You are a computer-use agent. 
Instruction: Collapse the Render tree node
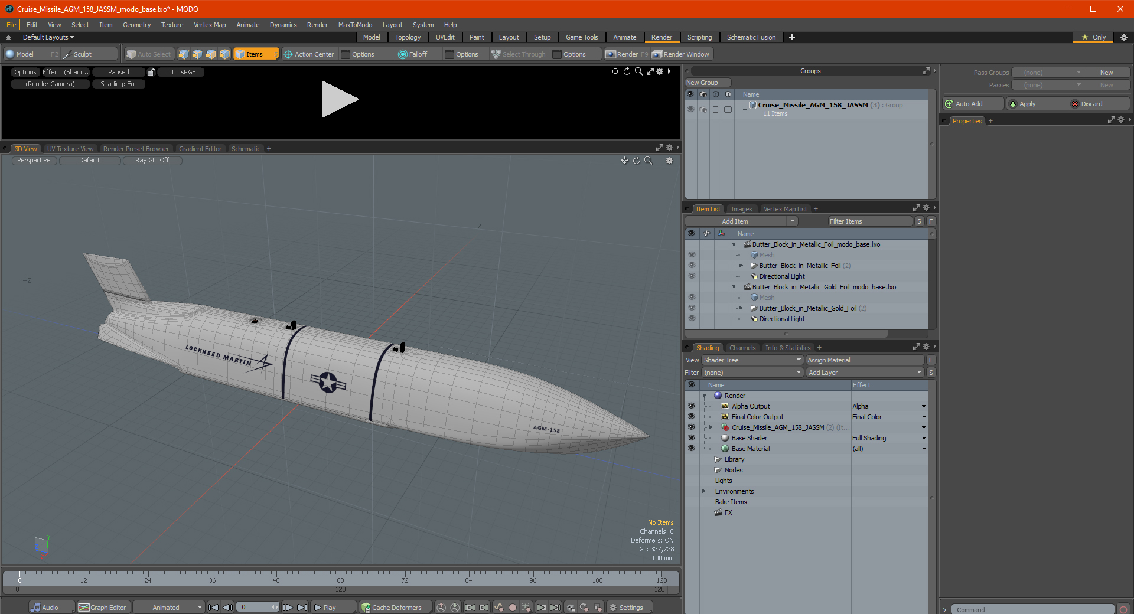pos(704,396)
